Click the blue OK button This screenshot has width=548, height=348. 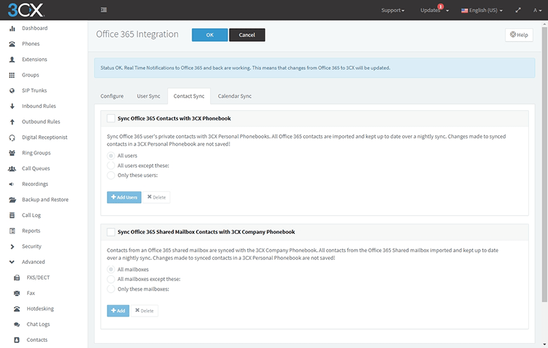coord(210,35)
